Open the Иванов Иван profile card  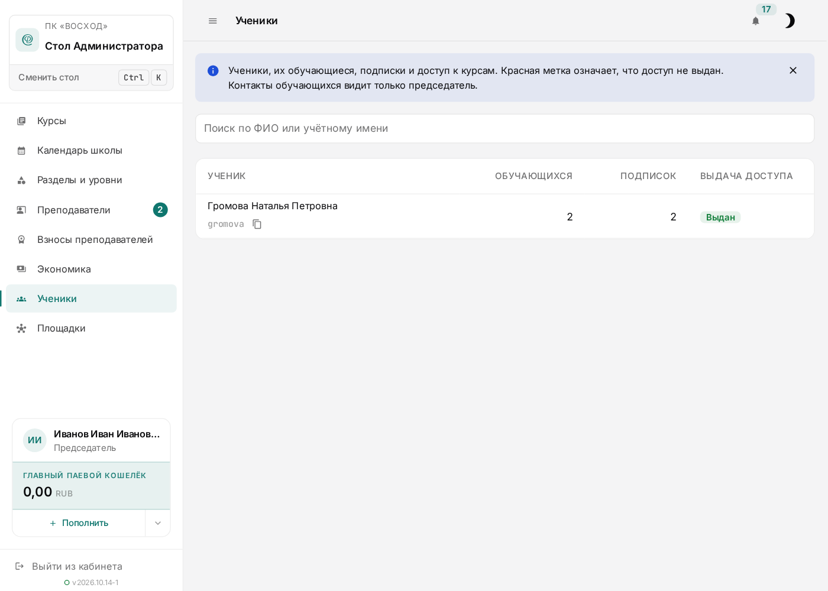91,440
